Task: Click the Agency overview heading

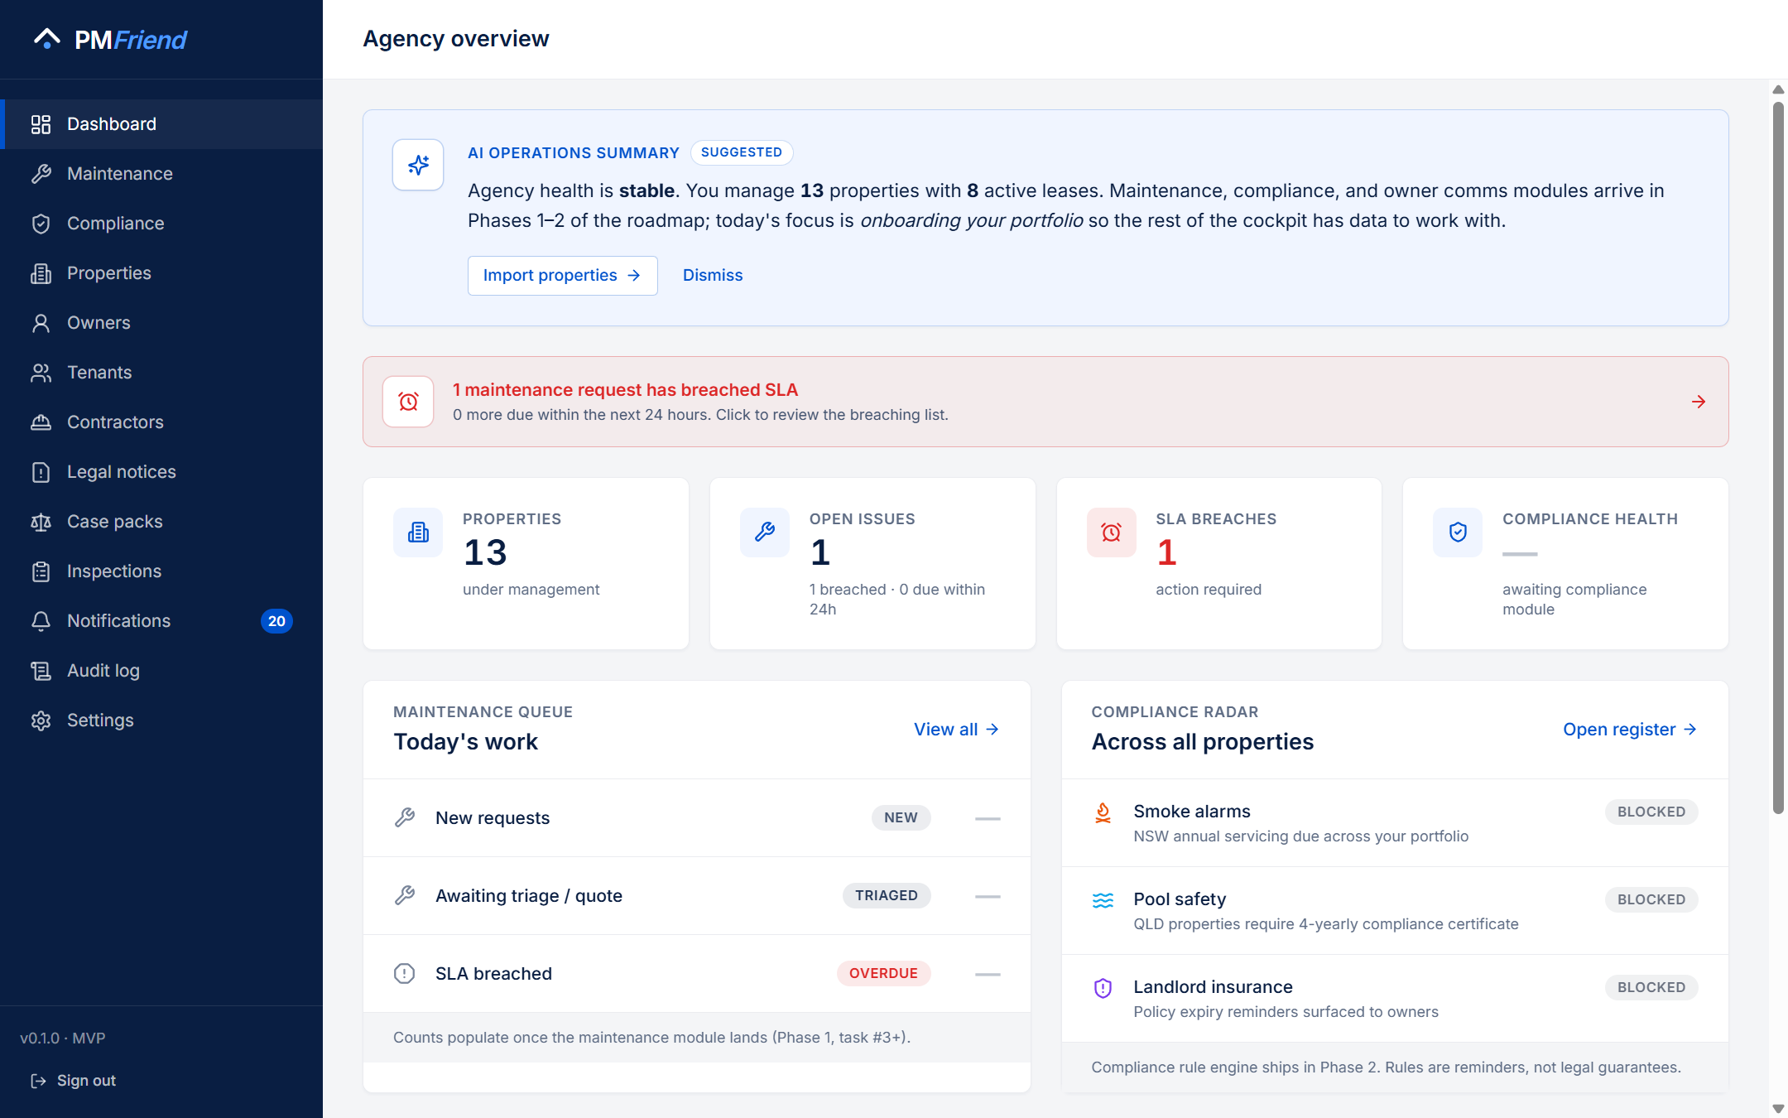Action: (x=456, y=39)
